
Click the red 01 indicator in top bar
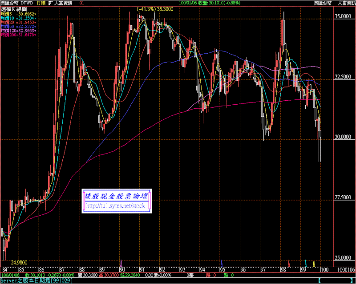82,3
